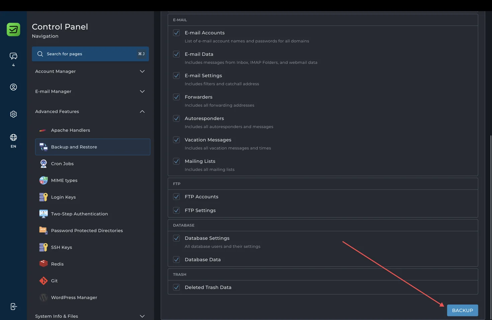
Task: Toggle the Forwarders checkbox
Action: click(x=176, y=97)
